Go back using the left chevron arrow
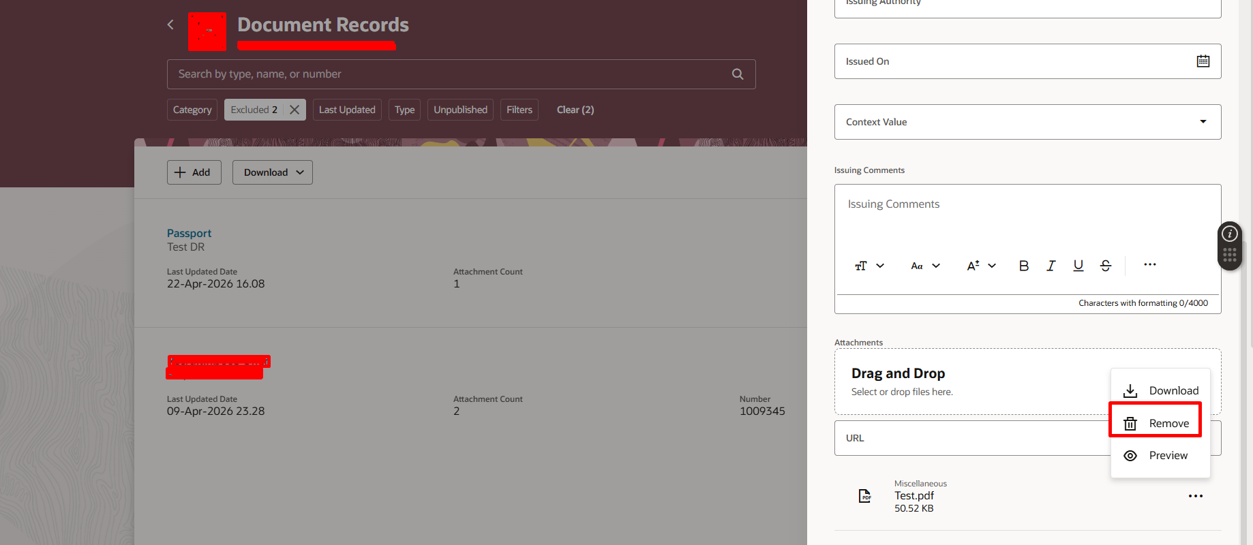Viewport: 1253px width, 545px height. pyautogui.click(x=170, y=25)
